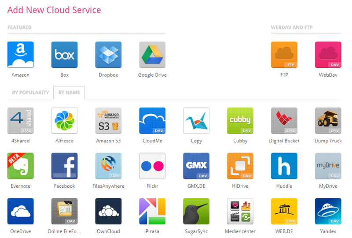Click the Evernote label text
This screenshot has height=238, width=352.
pos(20,186)
